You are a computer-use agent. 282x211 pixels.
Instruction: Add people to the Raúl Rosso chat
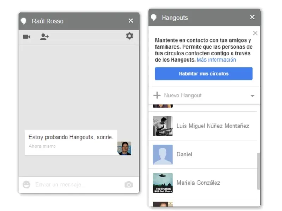(44, 37)
